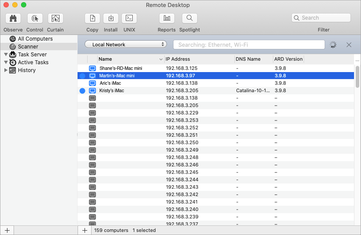
Task: Collapse the Active Tasks disclosure triangle
Action: [6, 62]
